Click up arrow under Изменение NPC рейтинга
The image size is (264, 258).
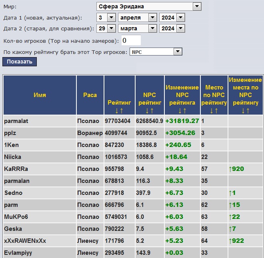(184, 111)
